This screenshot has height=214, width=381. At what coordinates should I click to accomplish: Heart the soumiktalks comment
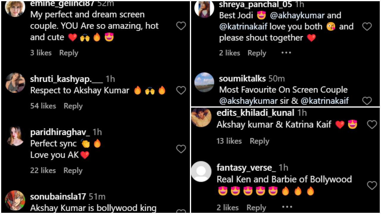tap(367, 101)
